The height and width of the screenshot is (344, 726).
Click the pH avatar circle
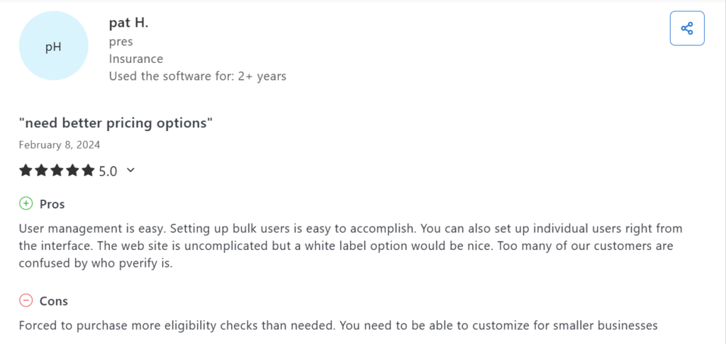(53, 47)
